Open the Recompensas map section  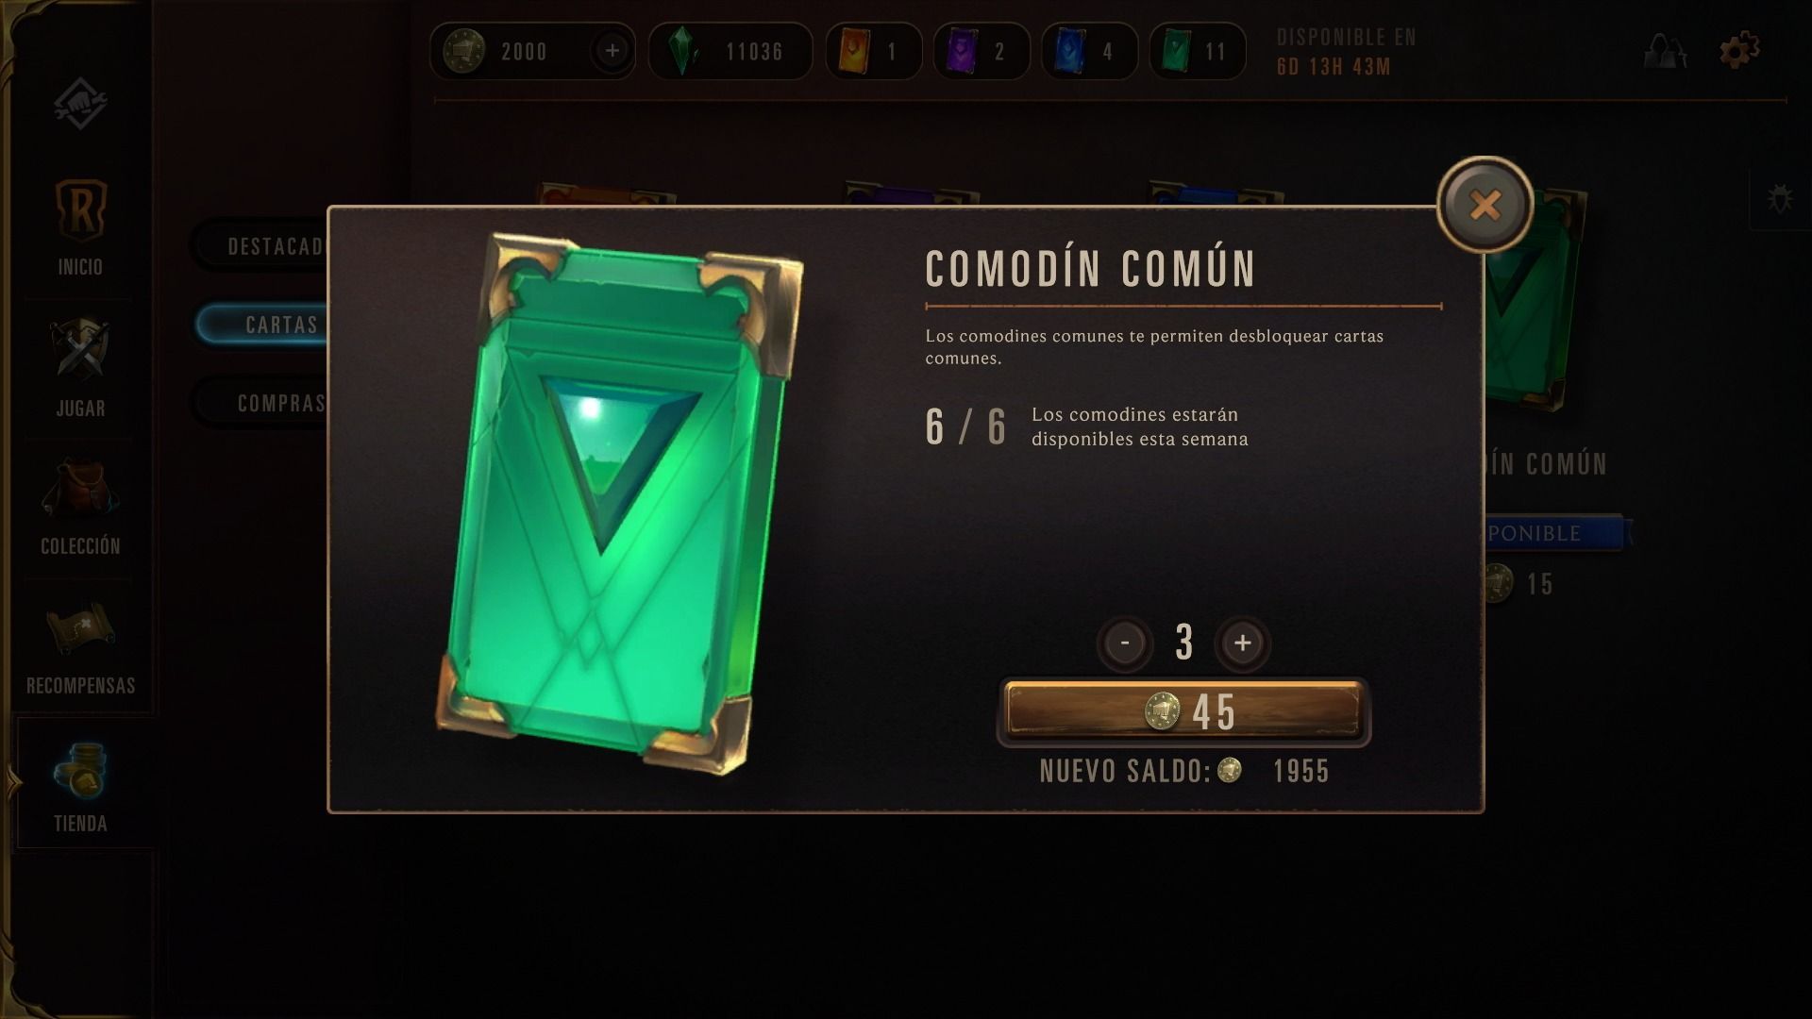point(80,647)
